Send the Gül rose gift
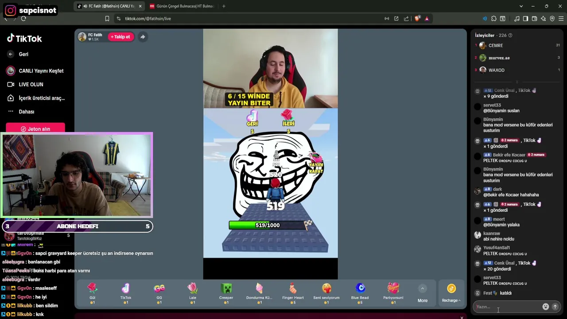This screenshot has width=567, height=319. [x=92, y=294]
